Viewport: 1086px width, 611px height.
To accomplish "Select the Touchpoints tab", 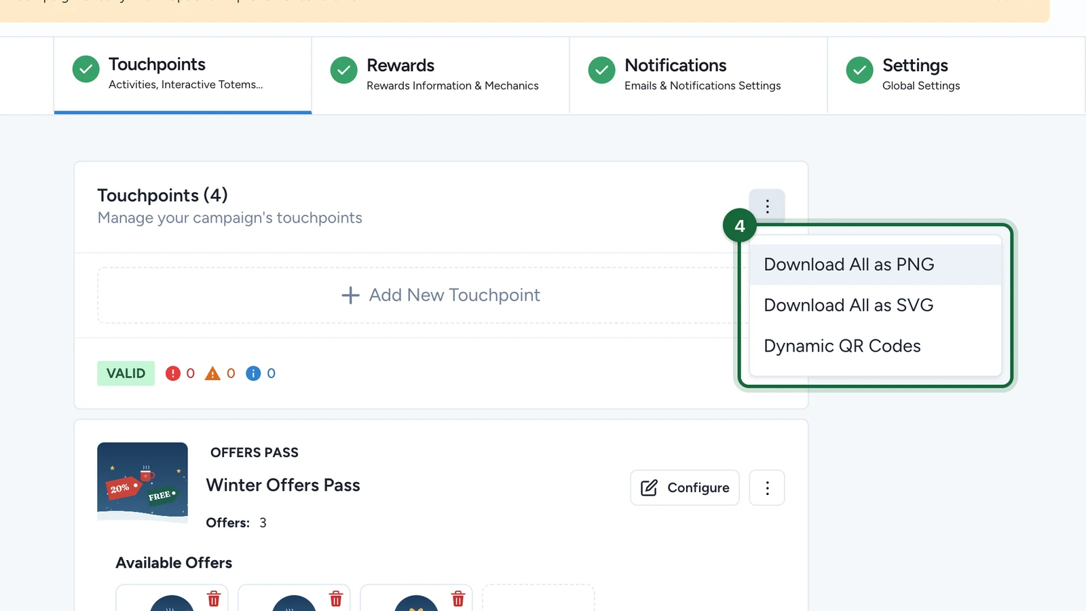I will point(183,75).
